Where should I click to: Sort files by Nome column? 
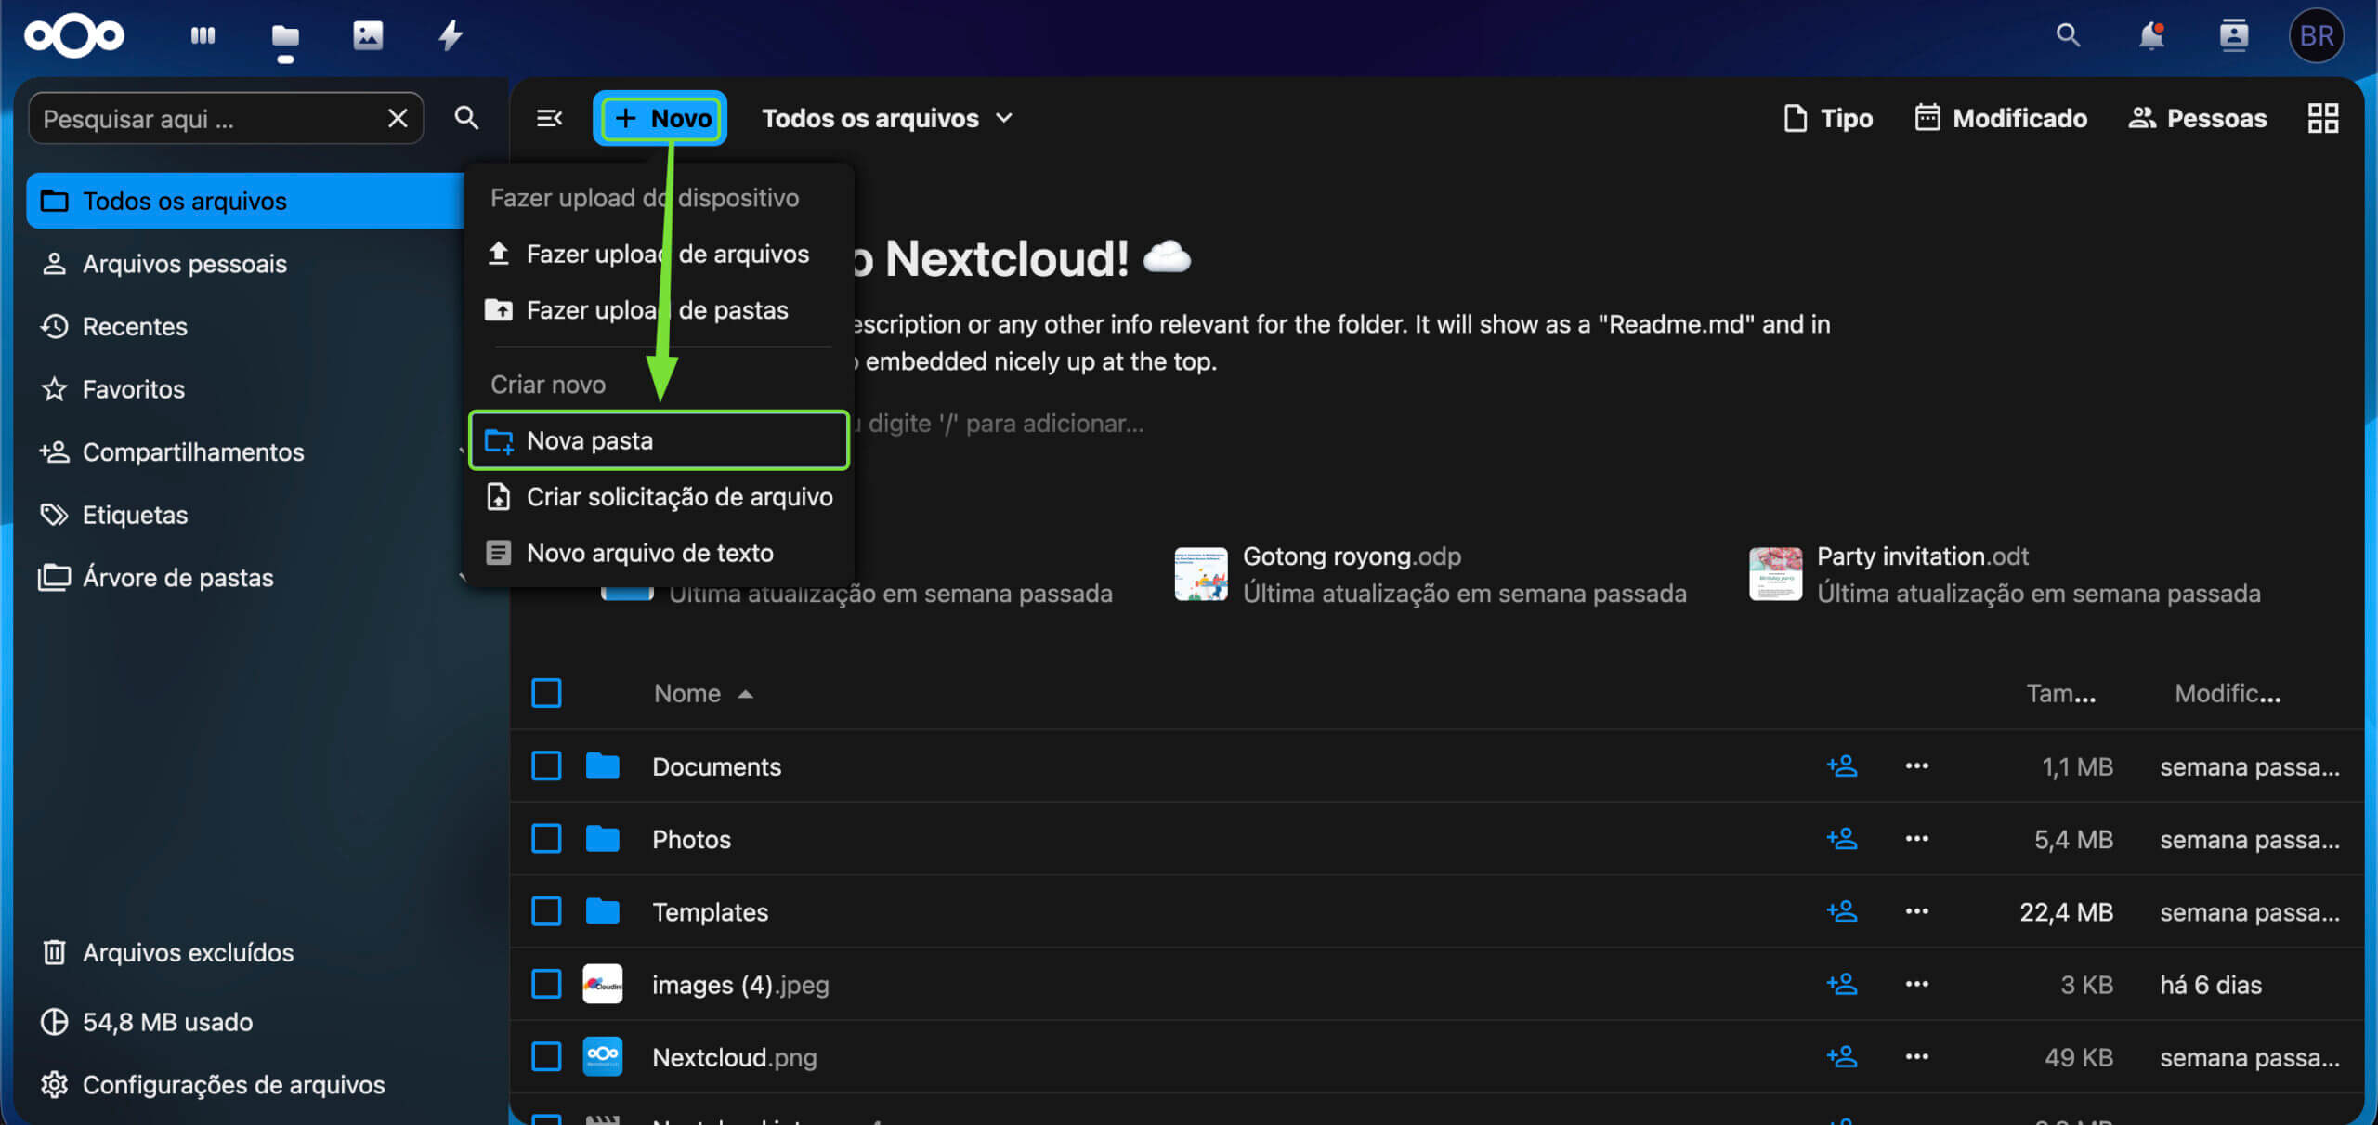point(703,693)
